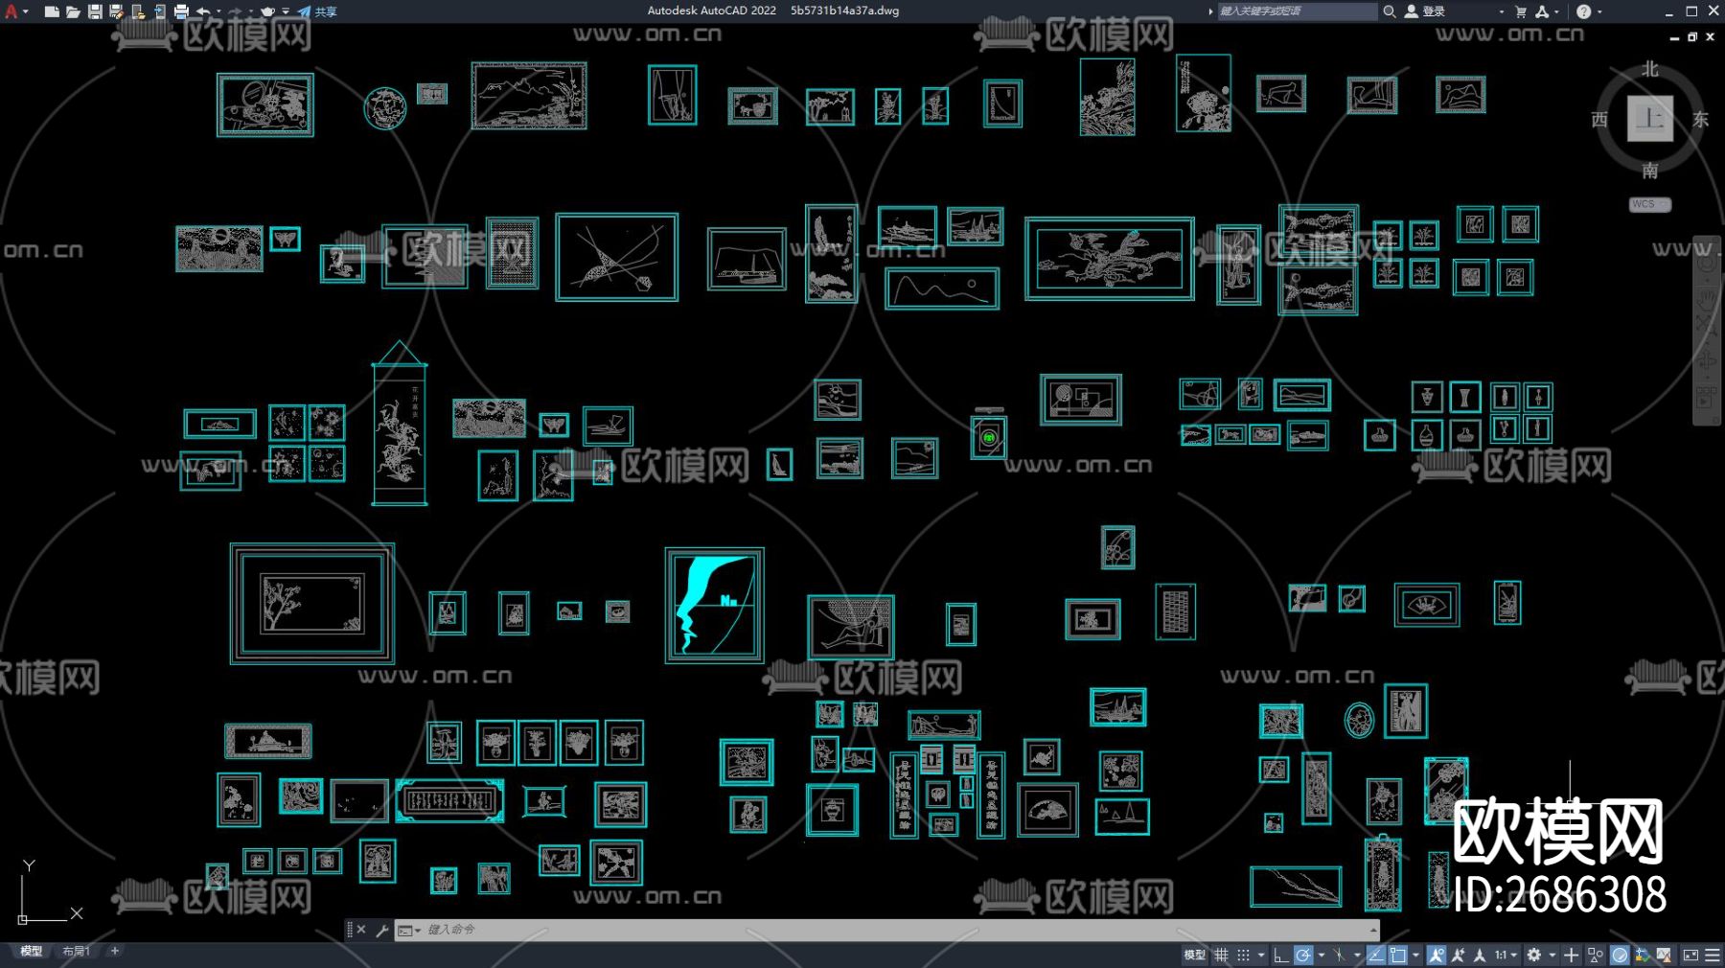The image size is (1725, 968).
Task: Open Customize Quick Access Toolbar dropdown
Action: (x=286, y=12)
